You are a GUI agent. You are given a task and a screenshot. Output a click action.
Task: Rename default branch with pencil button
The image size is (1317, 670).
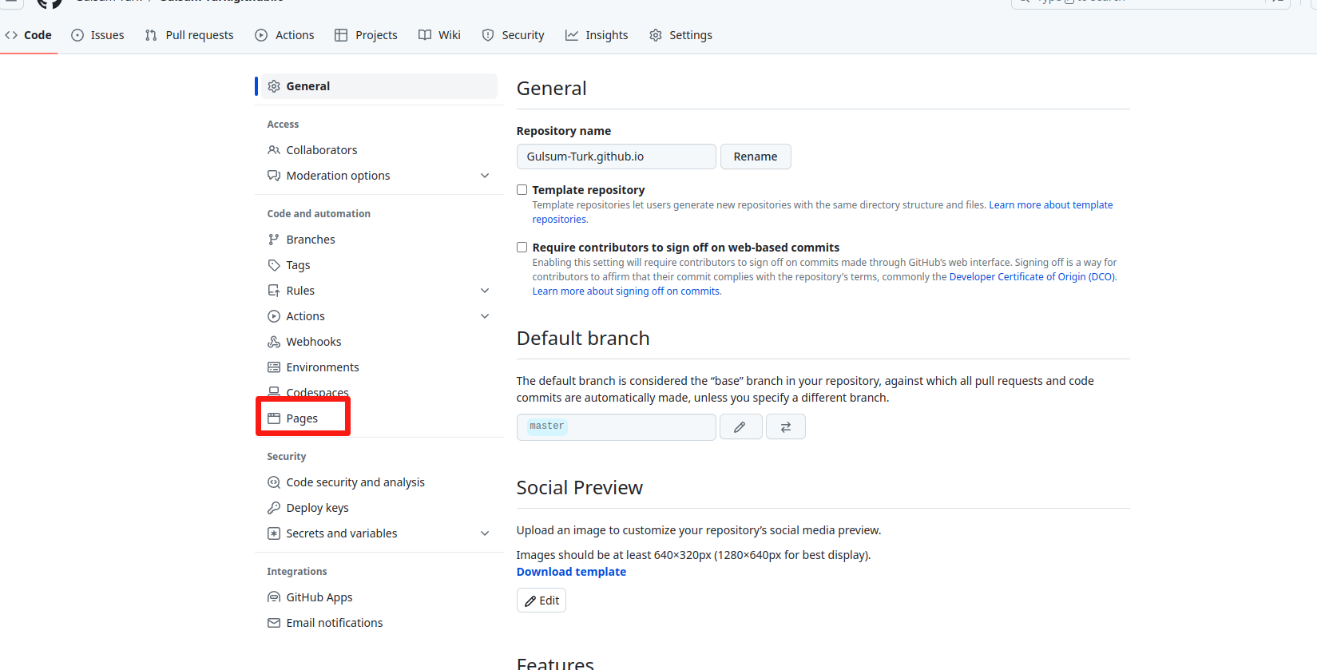pos(740,427)
